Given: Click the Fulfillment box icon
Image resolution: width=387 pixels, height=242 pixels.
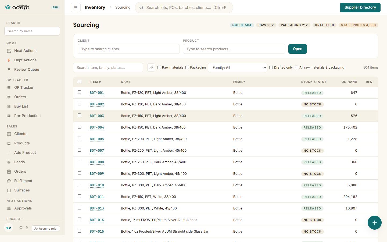Looking at the screenshot, I should point(9,181).
